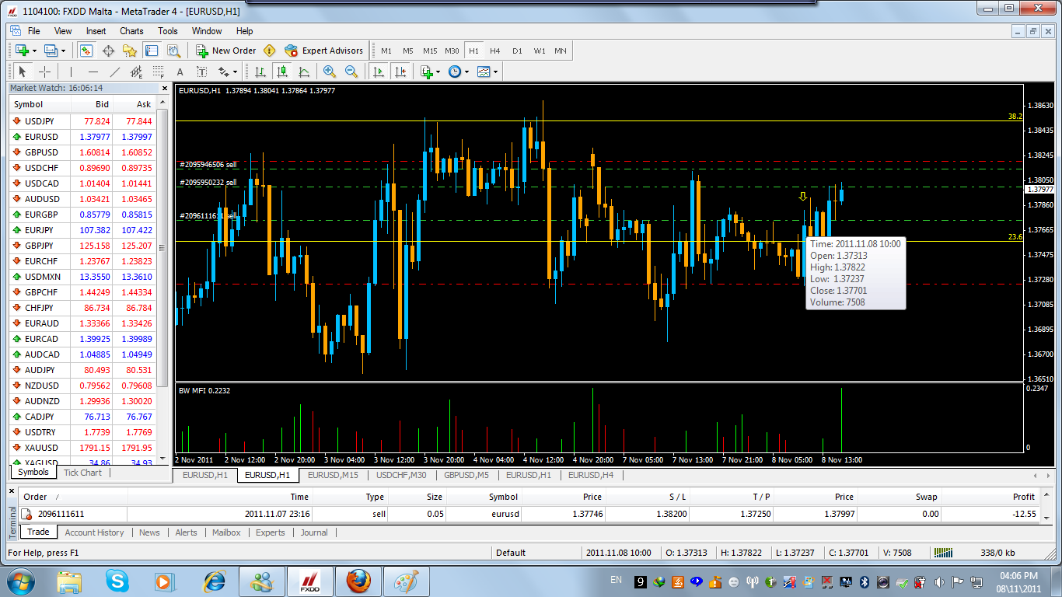
Task: Switch to the Tick Chart tab
Action: 82,473
